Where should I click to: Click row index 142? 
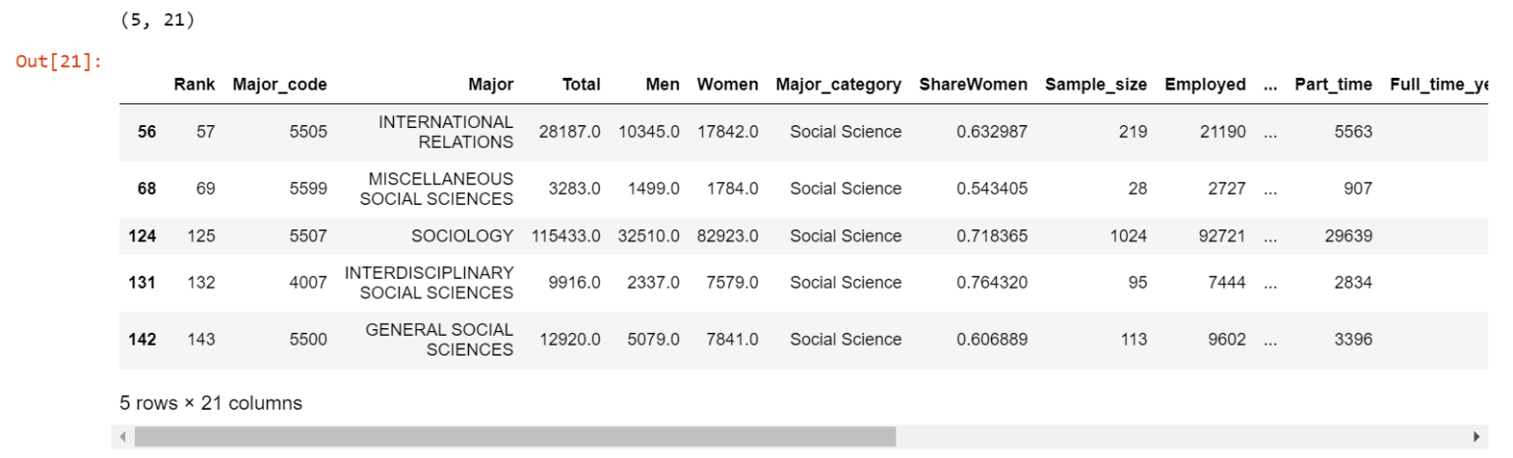point(143,340)
